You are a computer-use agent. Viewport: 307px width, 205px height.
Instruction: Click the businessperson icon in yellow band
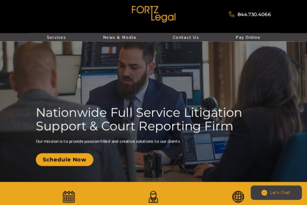tap(153, 197)
